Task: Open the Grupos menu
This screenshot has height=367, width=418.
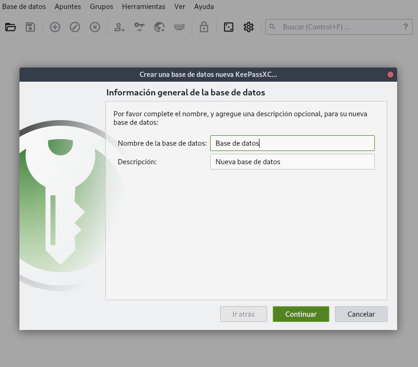Action: [x=102, y=7]
